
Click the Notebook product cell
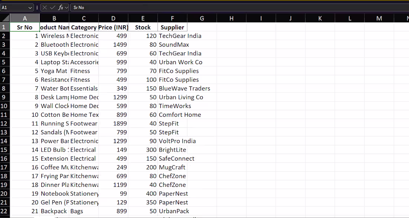54,194
